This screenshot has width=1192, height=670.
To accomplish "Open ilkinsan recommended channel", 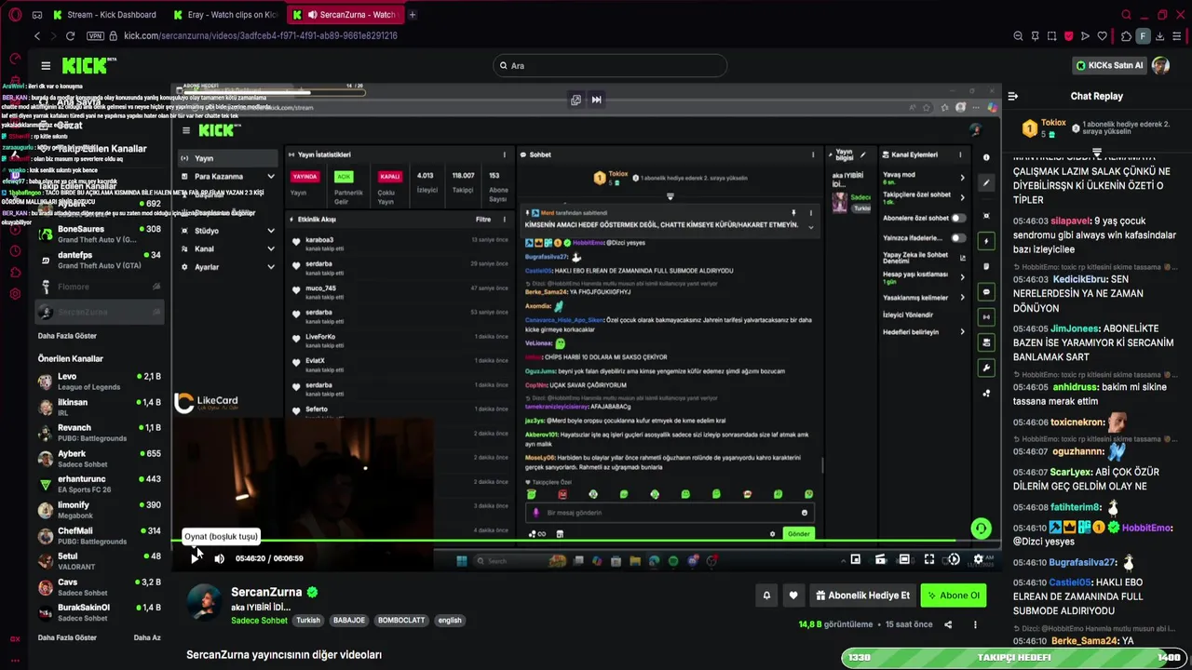I will coord(101,407).
